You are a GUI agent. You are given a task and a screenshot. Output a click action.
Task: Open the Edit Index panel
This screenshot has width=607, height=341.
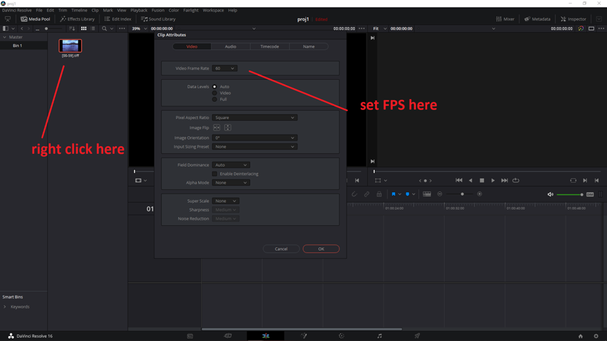(x=118, y=19)
